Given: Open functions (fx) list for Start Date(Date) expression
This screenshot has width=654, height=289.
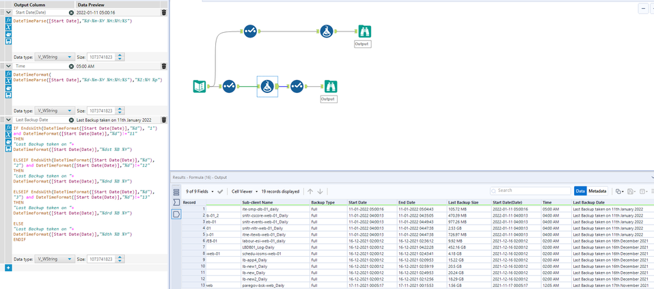Looking at the screenshot, I should 8,20.
